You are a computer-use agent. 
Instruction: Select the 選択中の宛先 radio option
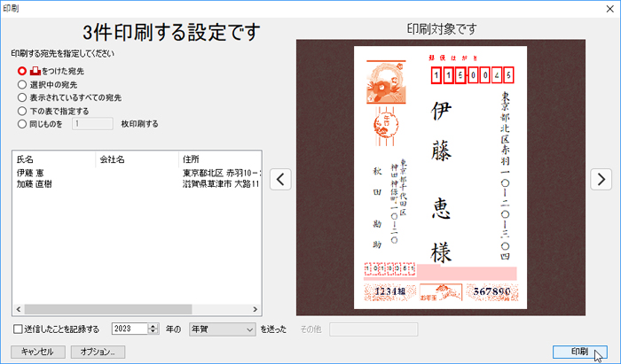[22, 85]
